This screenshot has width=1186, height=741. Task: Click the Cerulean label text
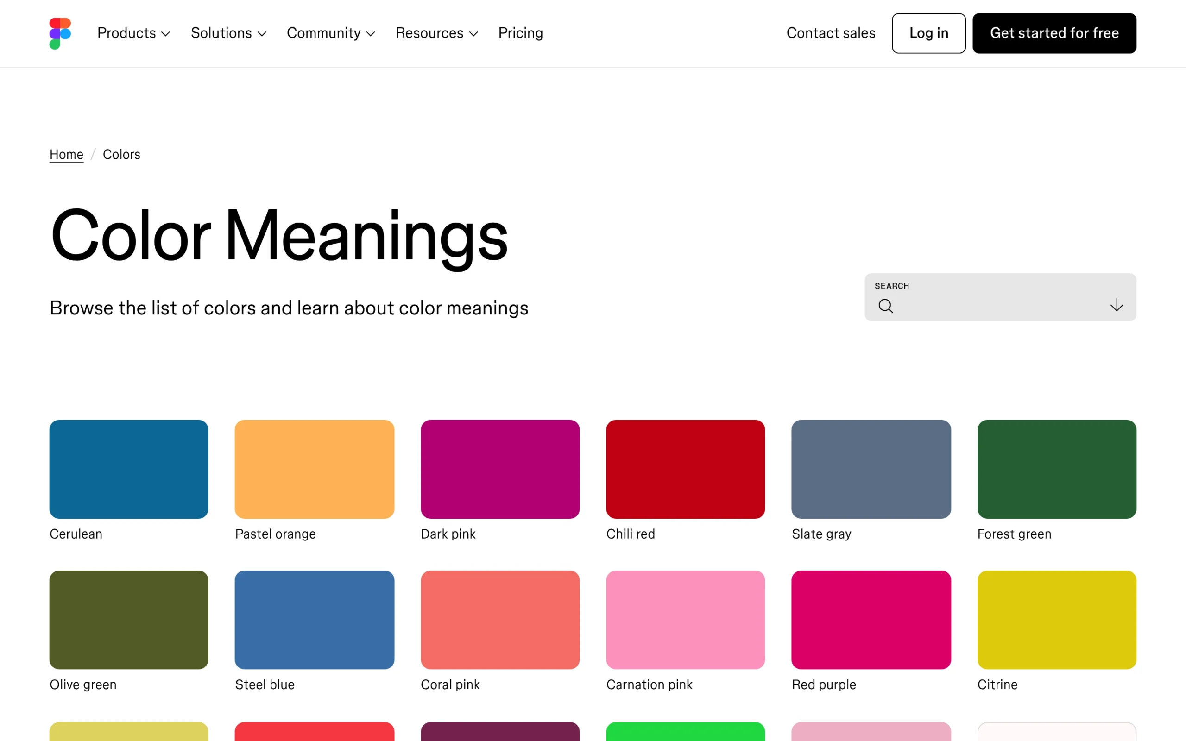76,534
